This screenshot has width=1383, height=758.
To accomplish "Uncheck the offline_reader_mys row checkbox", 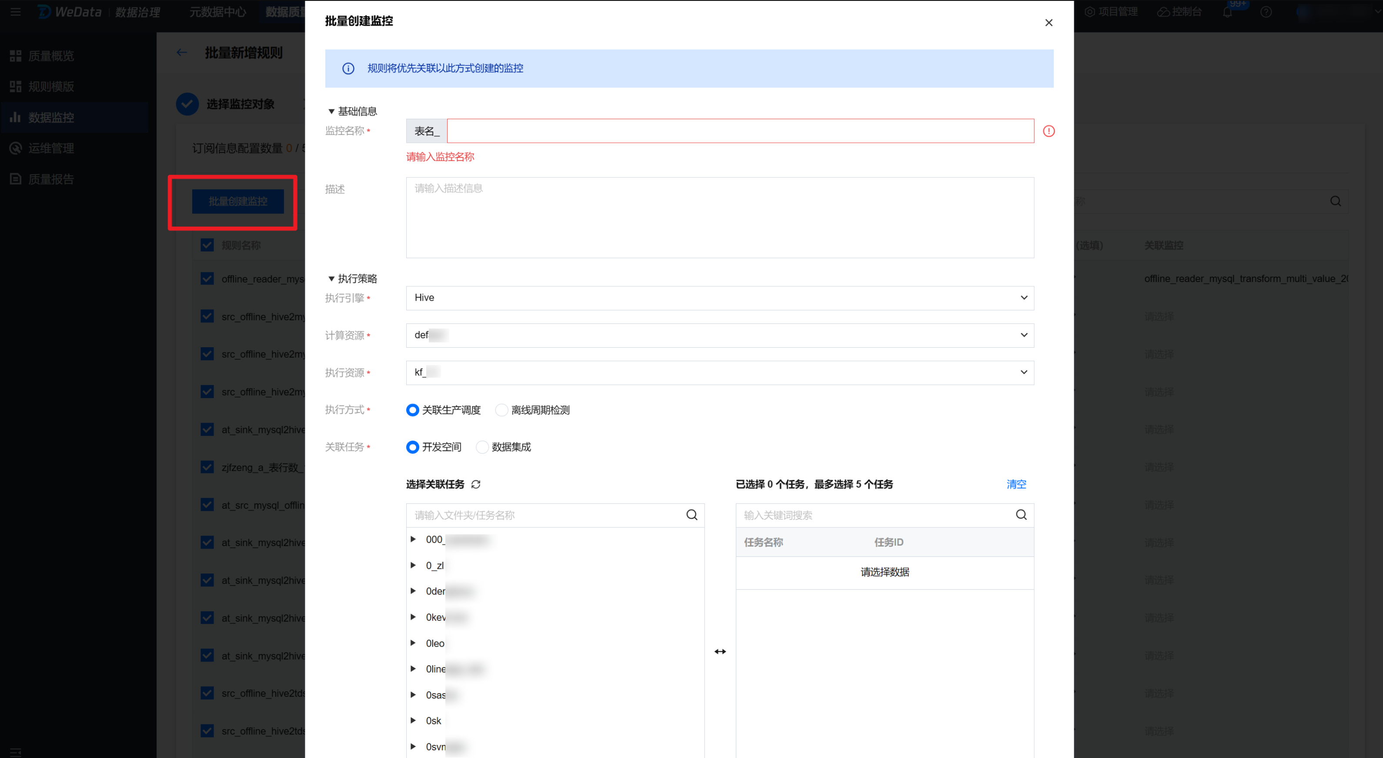I will [x=207, y=278].
